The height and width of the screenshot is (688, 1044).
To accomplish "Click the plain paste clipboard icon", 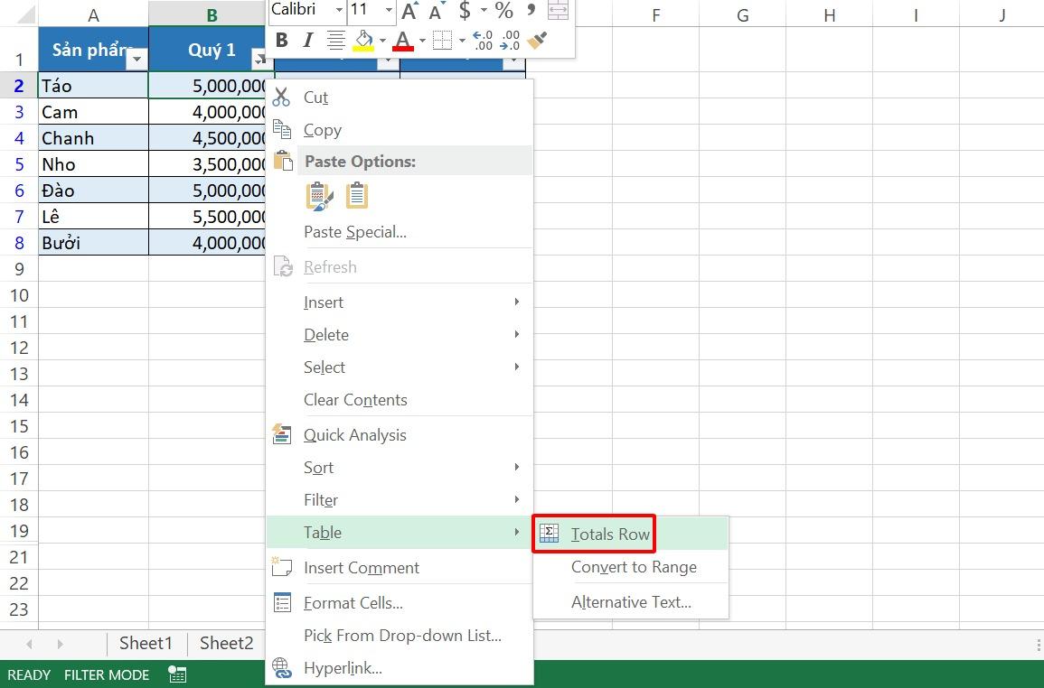I will click(x=356, y=194).
